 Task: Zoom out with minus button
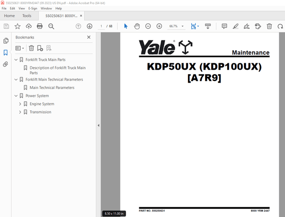coord(148,26)
